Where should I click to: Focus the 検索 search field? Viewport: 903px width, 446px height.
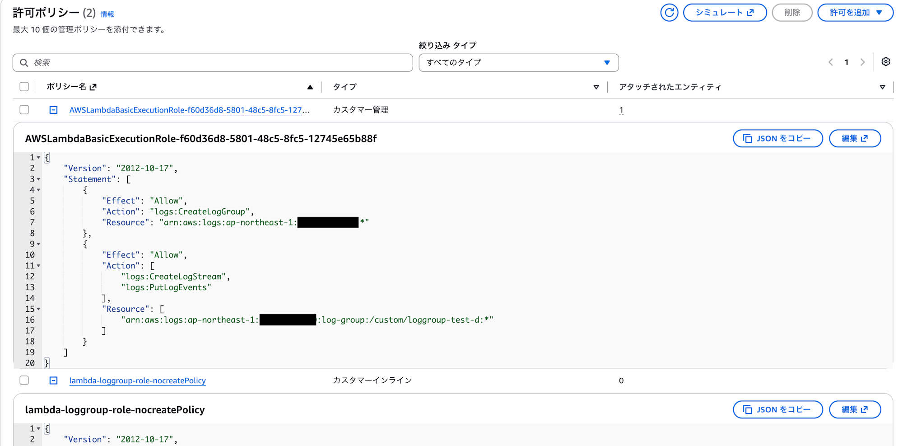pos(213,63)
